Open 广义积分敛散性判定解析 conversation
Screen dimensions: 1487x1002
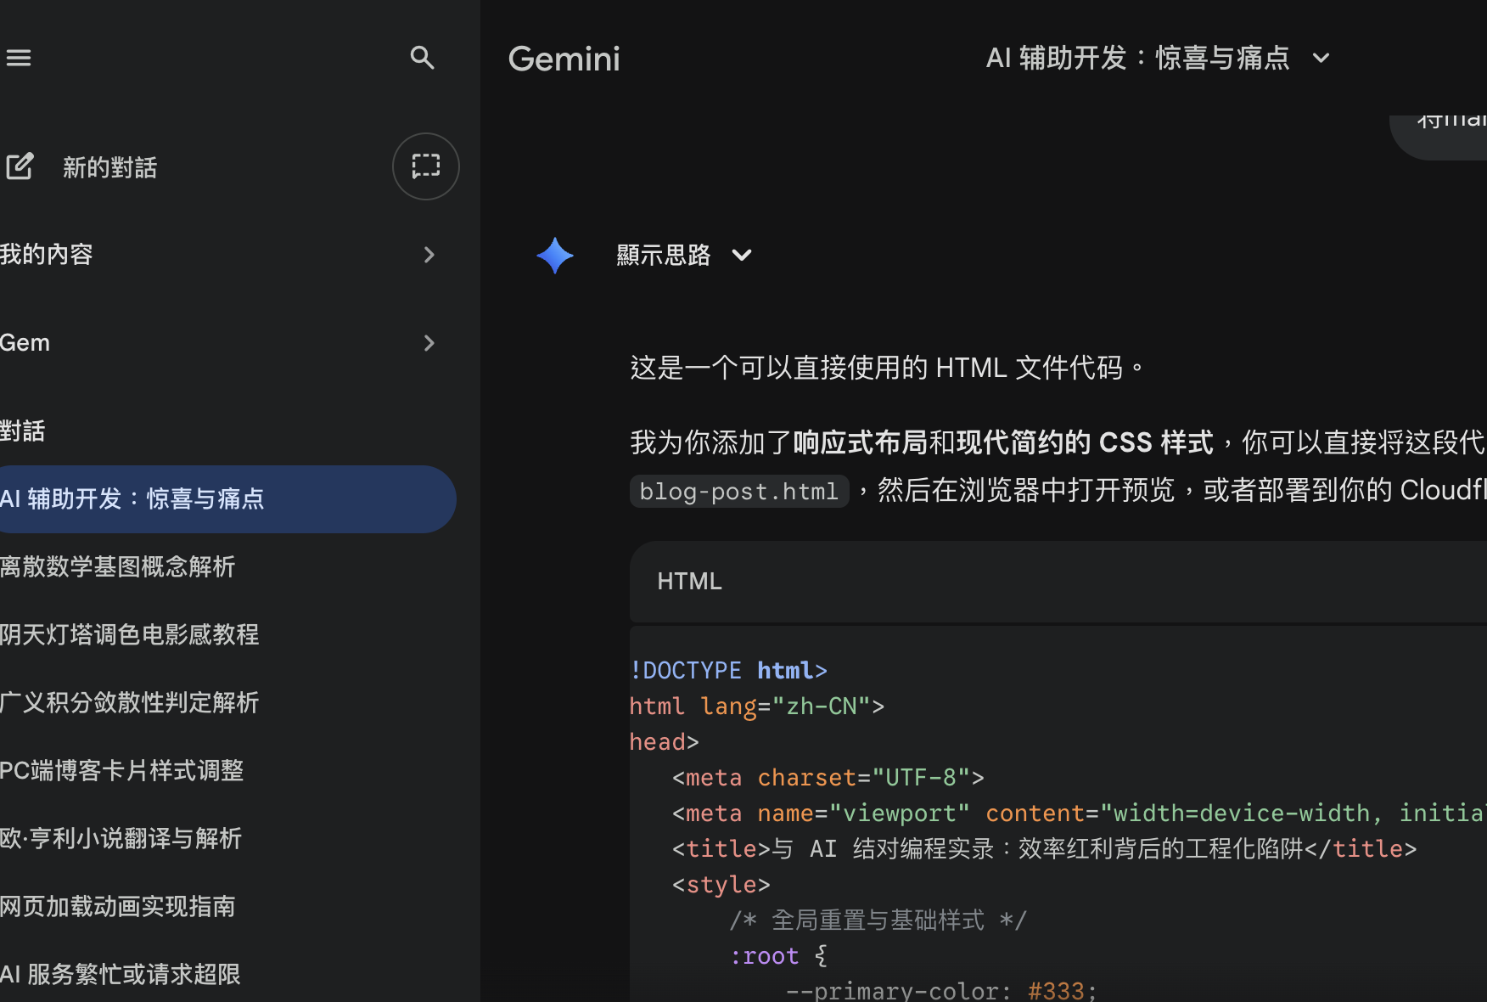[130, 703]
